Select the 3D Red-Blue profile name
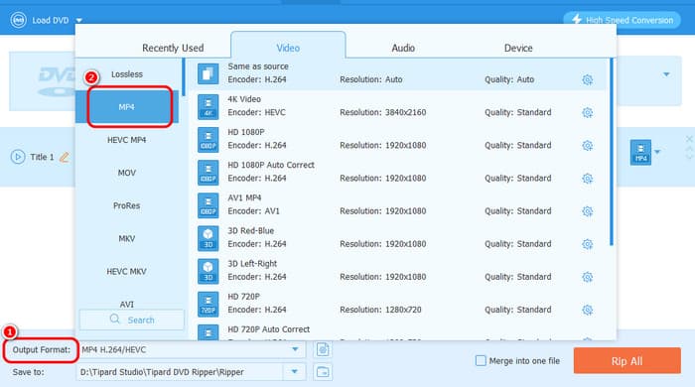Screen dimensions: 695x387 251,230
